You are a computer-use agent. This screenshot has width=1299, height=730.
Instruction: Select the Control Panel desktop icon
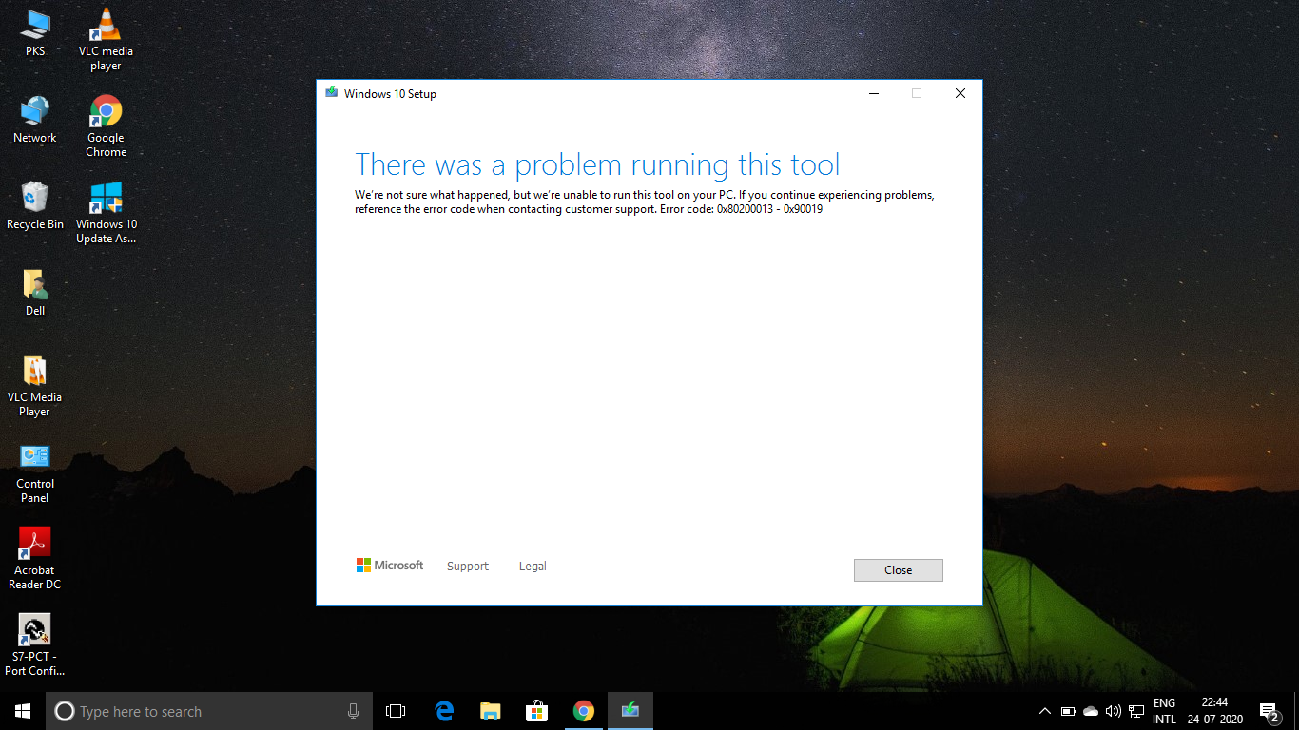(x=35, y=472)
